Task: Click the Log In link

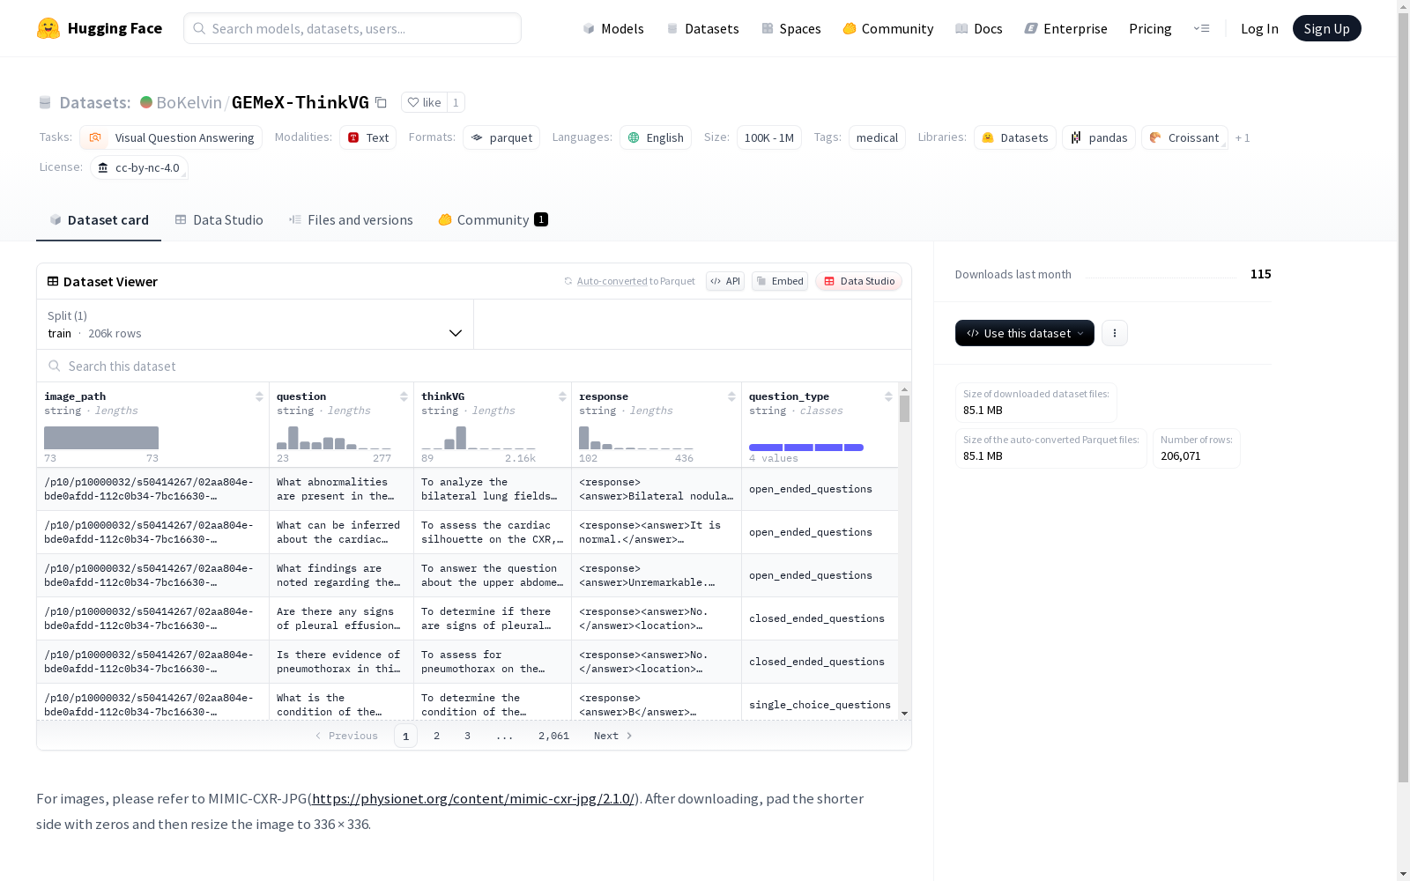Action: click(1259, 28)
